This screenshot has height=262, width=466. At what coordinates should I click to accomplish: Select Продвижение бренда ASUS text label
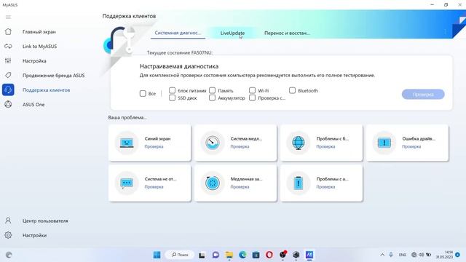point(53,76)
